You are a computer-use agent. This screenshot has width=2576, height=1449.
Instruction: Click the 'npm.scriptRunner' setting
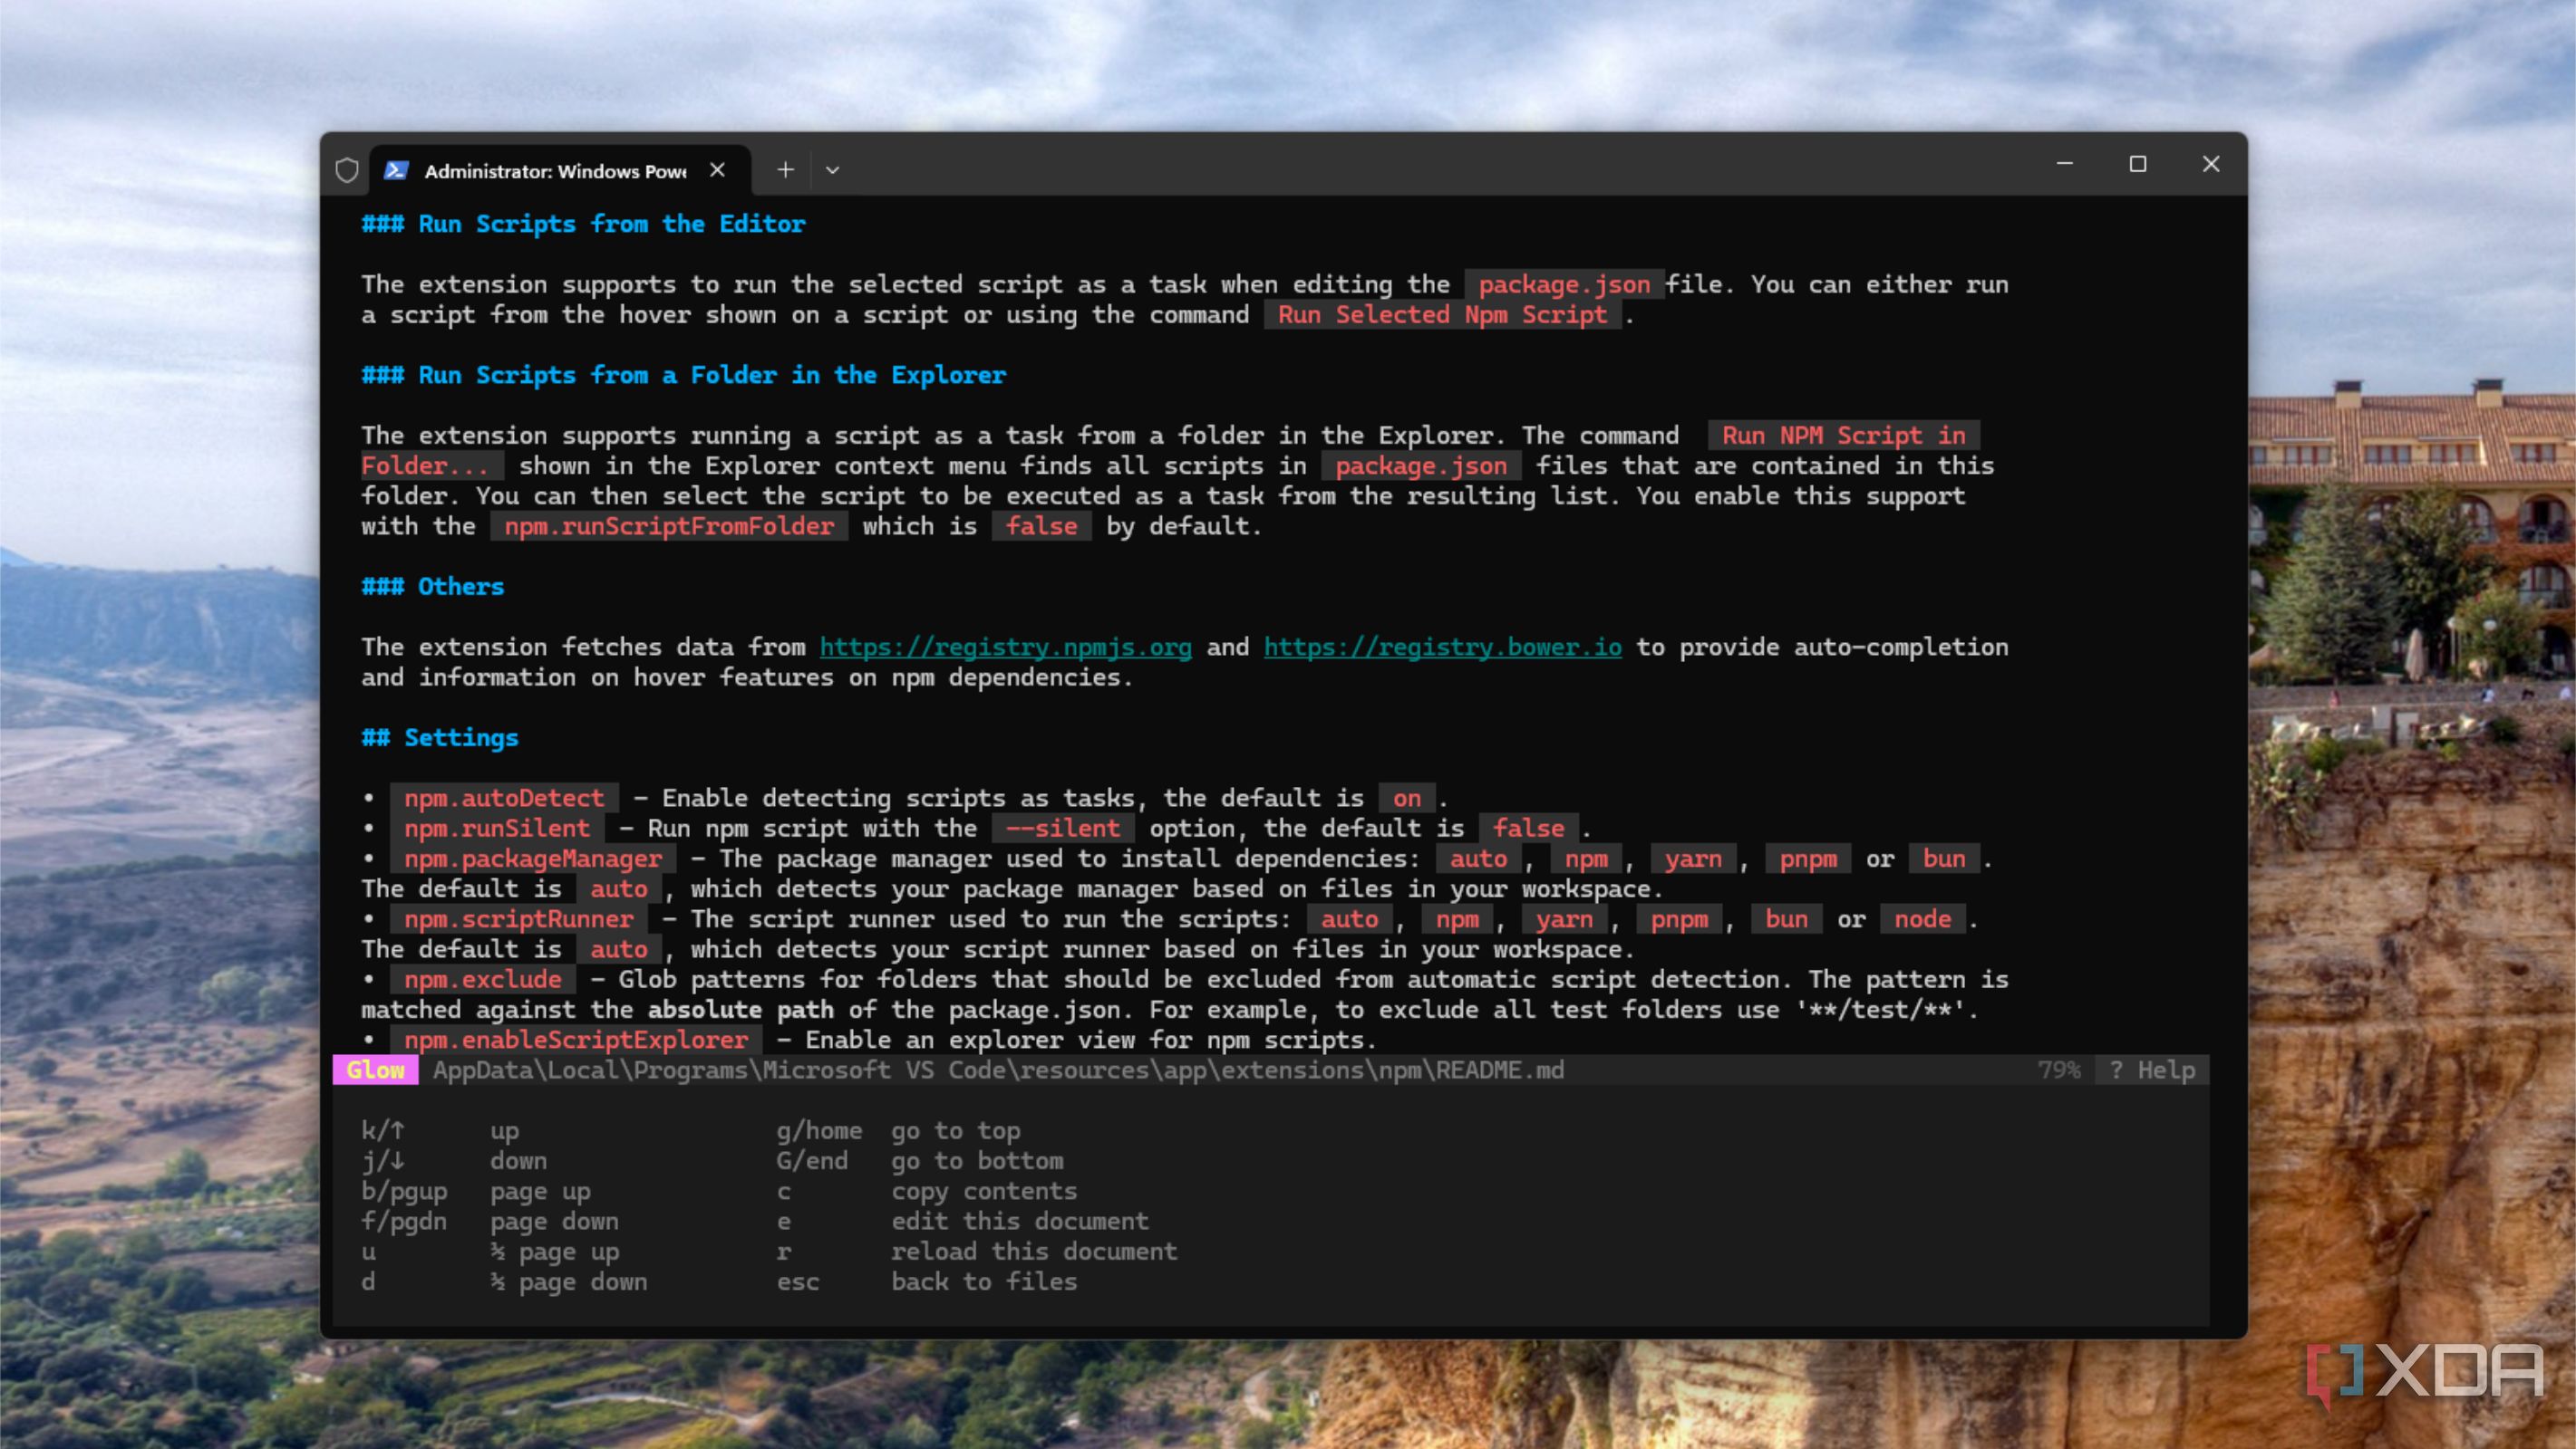click(x=519, y=919)
